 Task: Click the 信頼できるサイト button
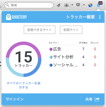[x=40, y=30]
